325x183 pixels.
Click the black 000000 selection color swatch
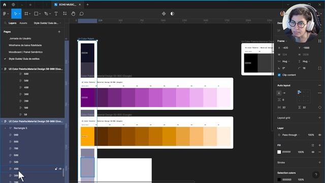click(x=279, y=179)
